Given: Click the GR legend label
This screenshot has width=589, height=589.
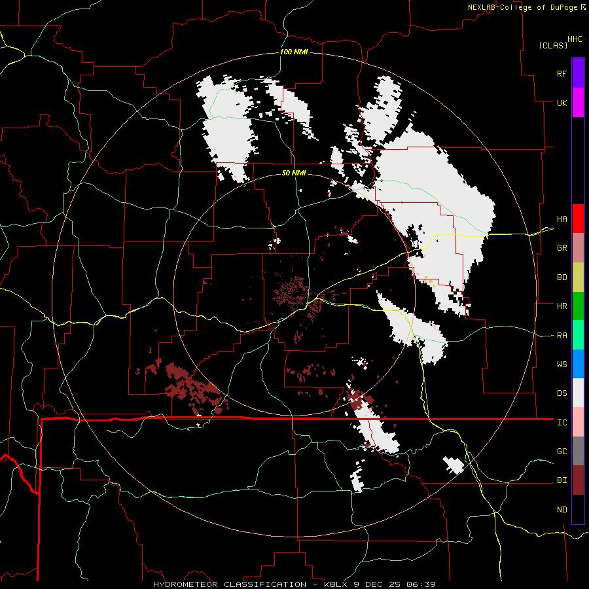Looking at the screenshot, I should [562, 248].
